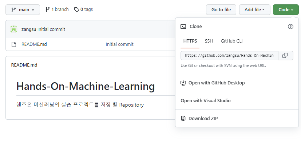Open README.md in the file list
The width and height of the screenshot is (301, 143).
pos(34,44)
